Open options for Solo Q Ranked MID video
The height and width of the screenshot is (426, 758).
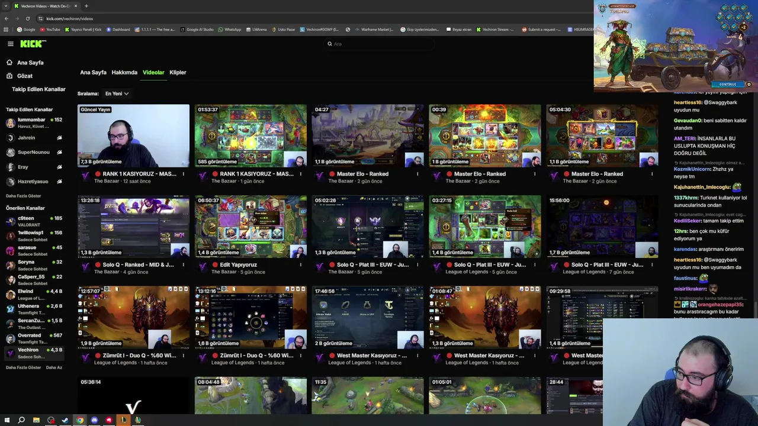(183, 264)
